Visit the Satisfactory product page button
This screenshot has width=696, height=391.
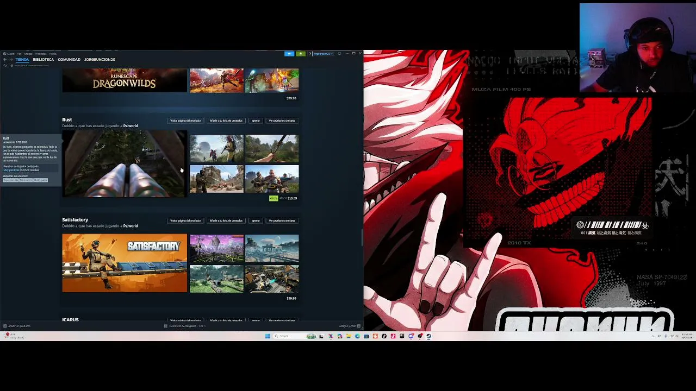point(185,220)
